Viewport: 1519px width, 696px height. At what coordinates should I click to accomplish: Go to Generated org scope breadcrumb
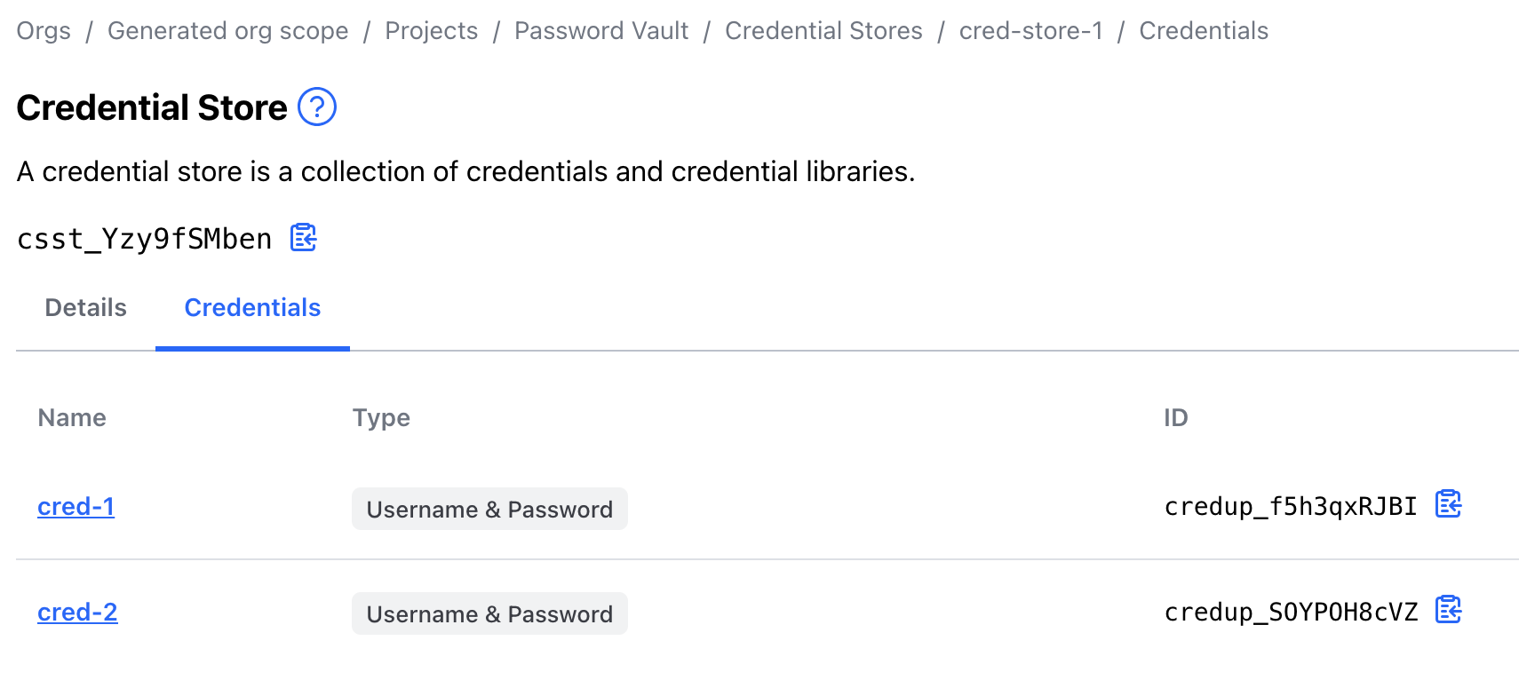(x=227, y=30)
